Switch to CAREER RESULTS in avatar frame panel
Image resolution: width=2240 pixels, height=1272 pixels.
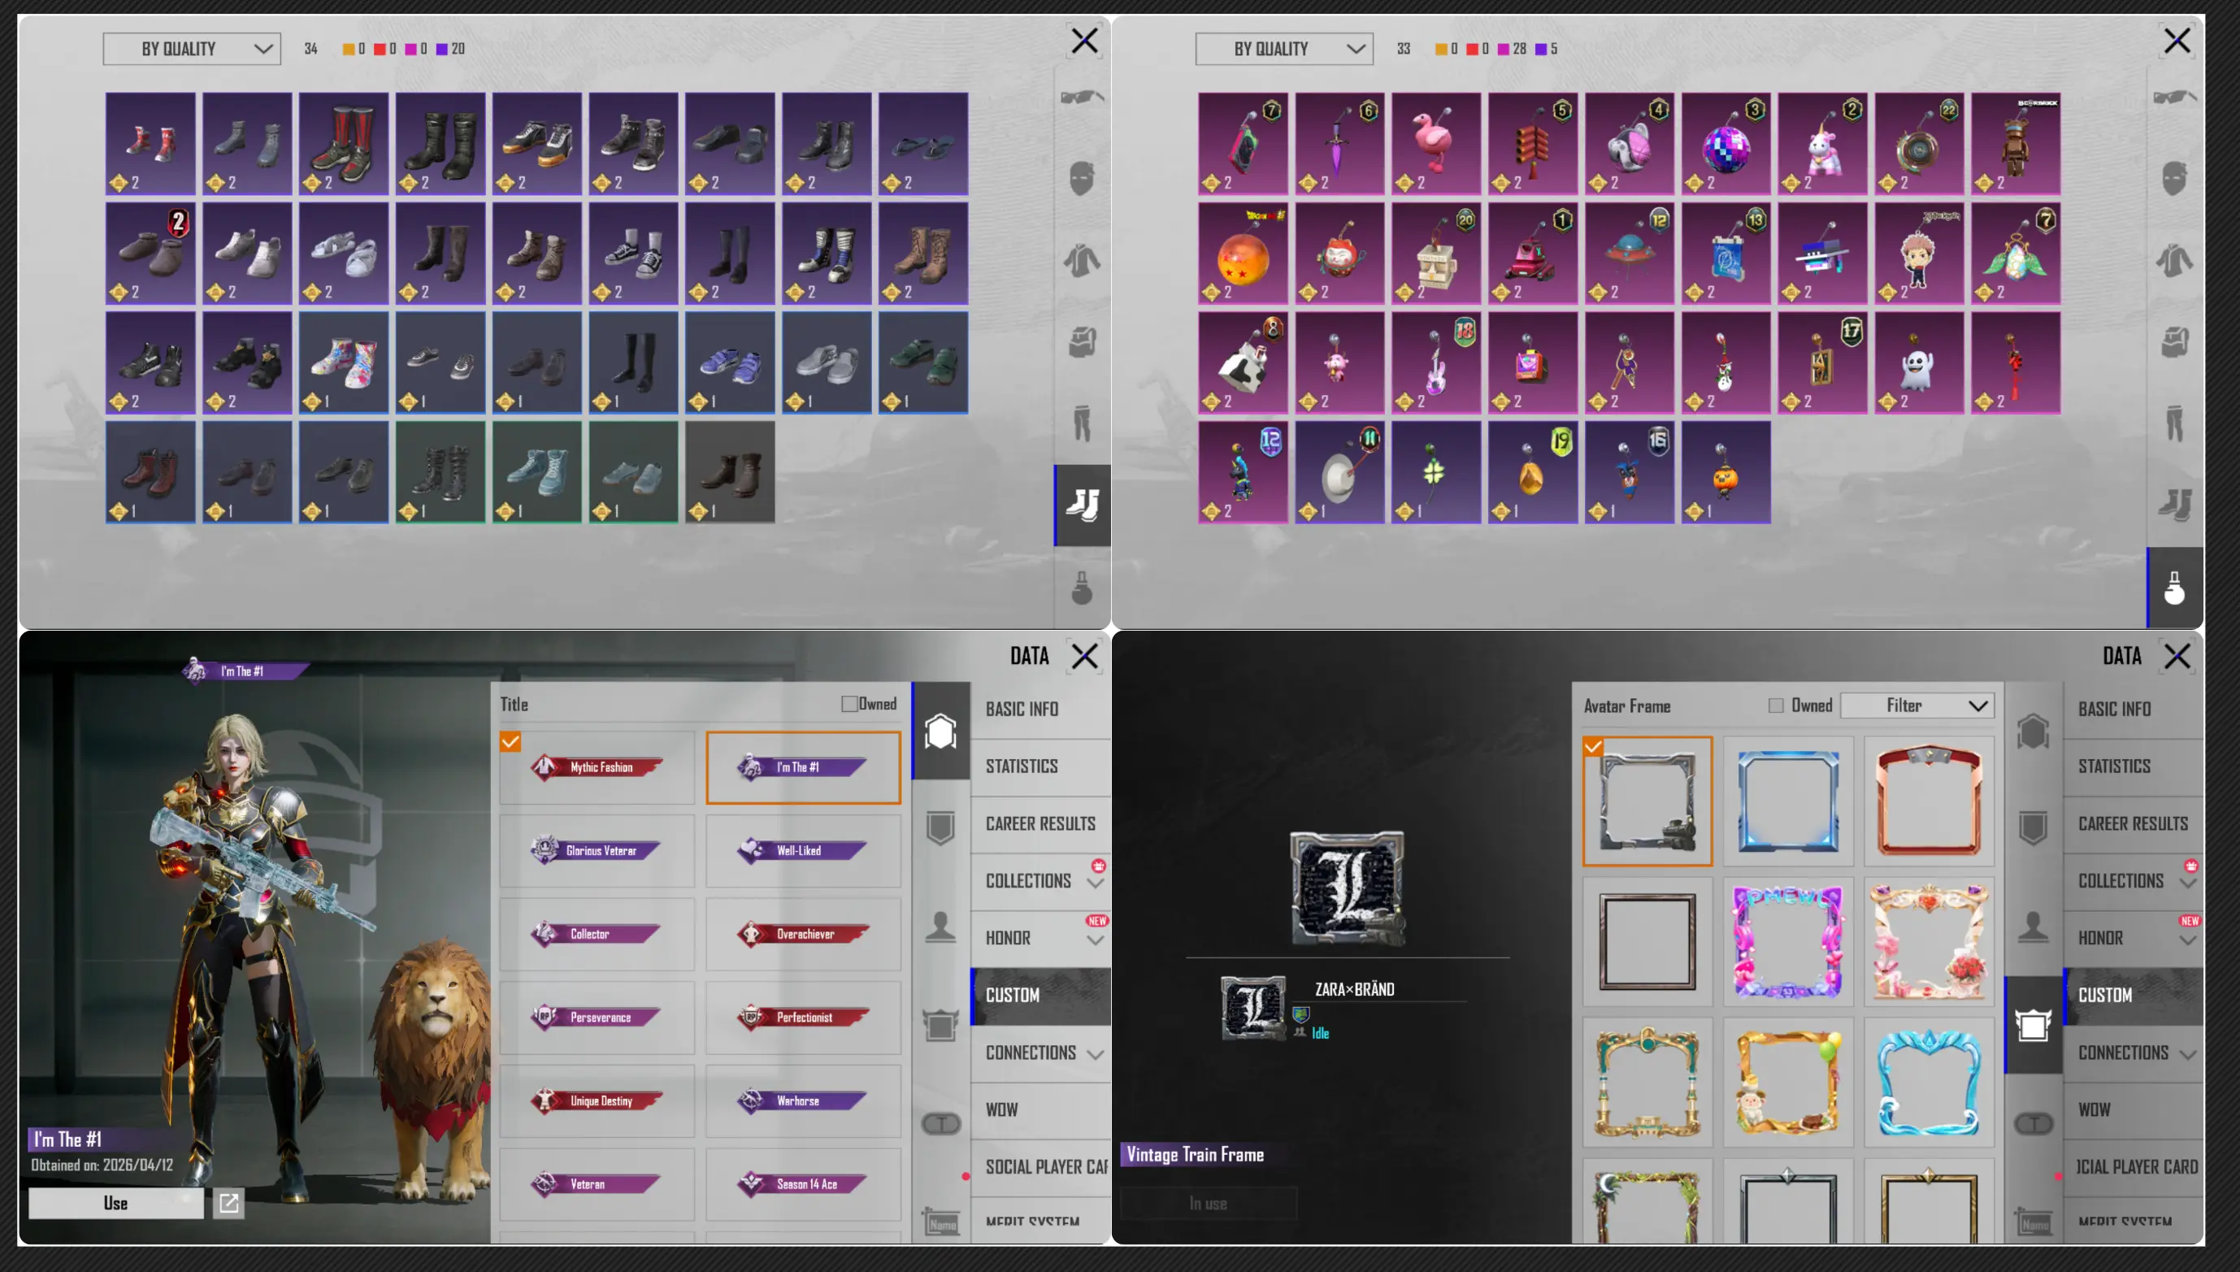pyautogui.click(x=2132, y=824)
